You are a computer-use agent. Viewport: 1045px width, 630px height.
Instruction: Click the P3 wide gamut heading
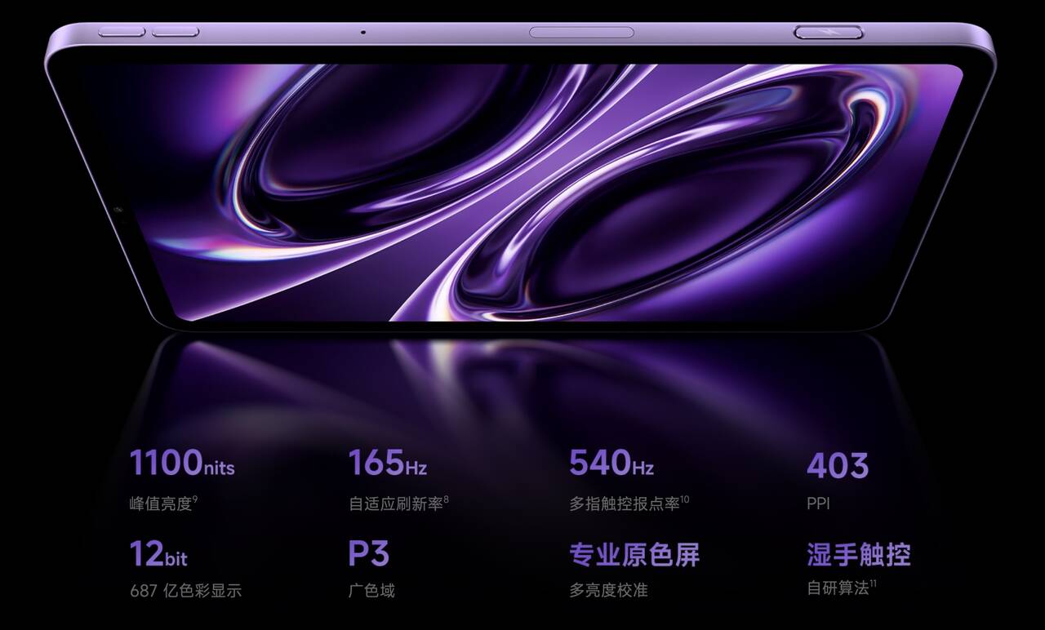[x=368, y=554]
